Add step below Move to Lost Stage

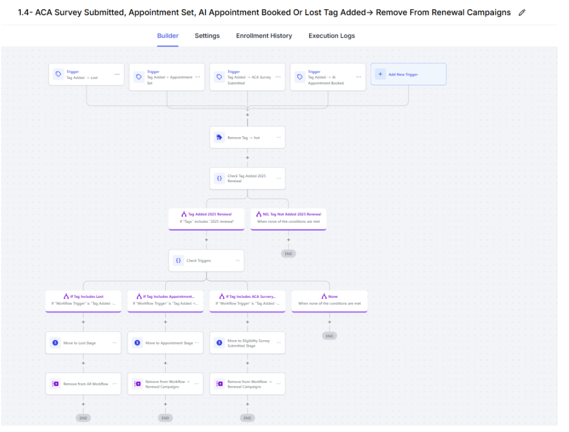point(83,363)
